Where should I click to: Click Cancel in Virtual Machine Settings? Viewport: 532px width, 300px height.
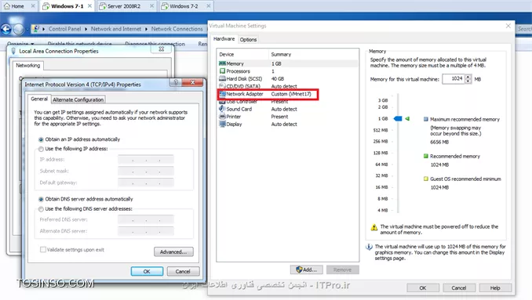click(459, 287)
